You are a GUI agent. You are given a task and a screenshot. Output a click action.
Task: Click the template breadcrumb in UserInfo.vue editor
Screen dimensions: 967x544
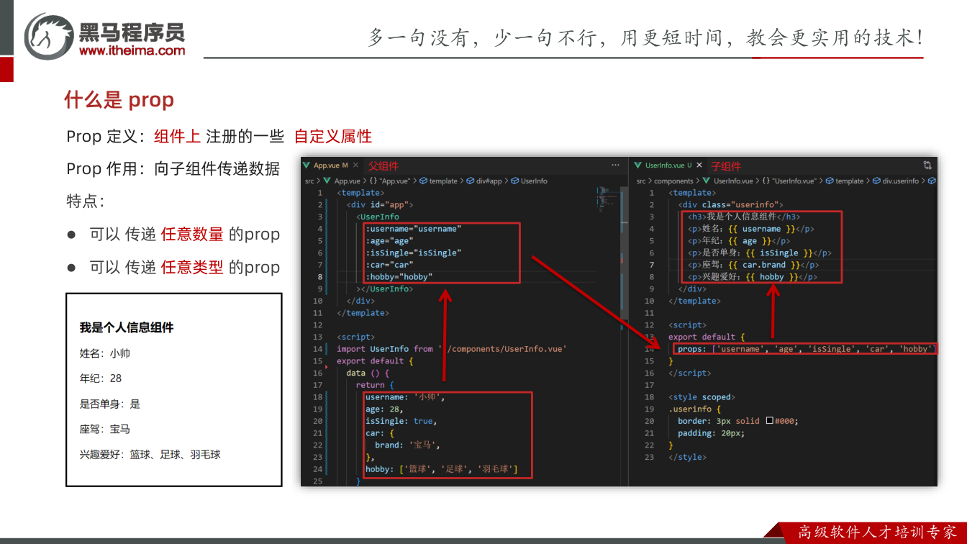pos(844,181)
